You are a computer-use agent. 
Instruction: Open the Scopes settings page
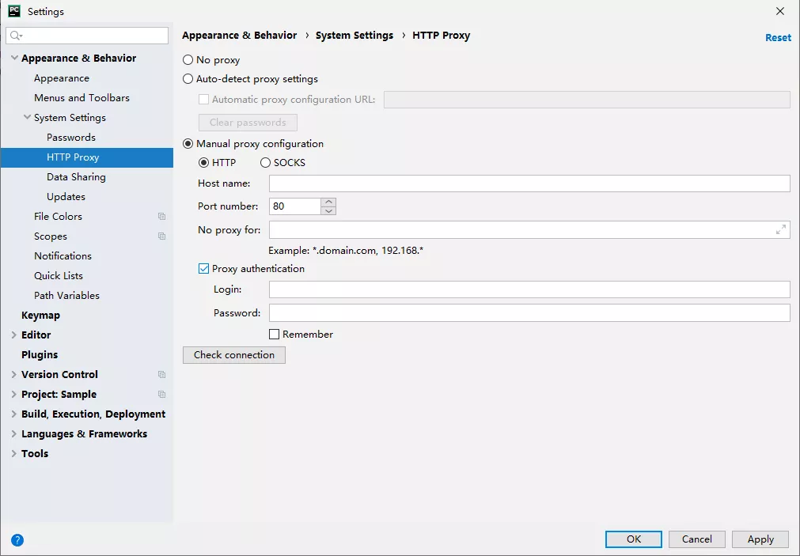click(x=51, y=236)
